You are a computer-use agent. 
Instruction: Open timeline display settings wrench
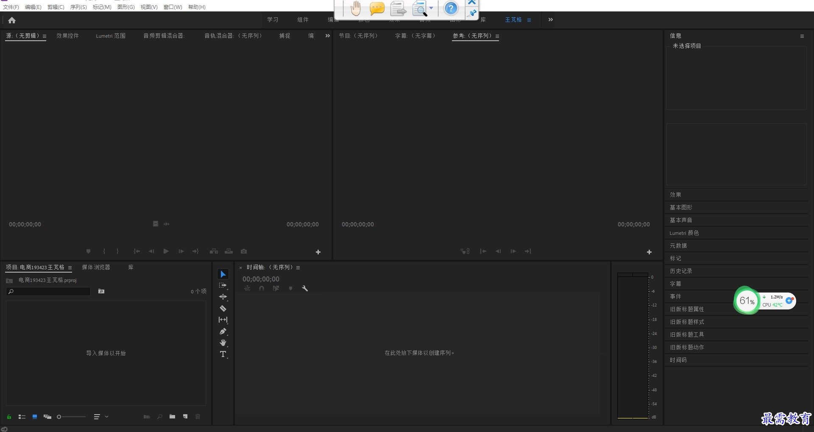pos(305,288)
